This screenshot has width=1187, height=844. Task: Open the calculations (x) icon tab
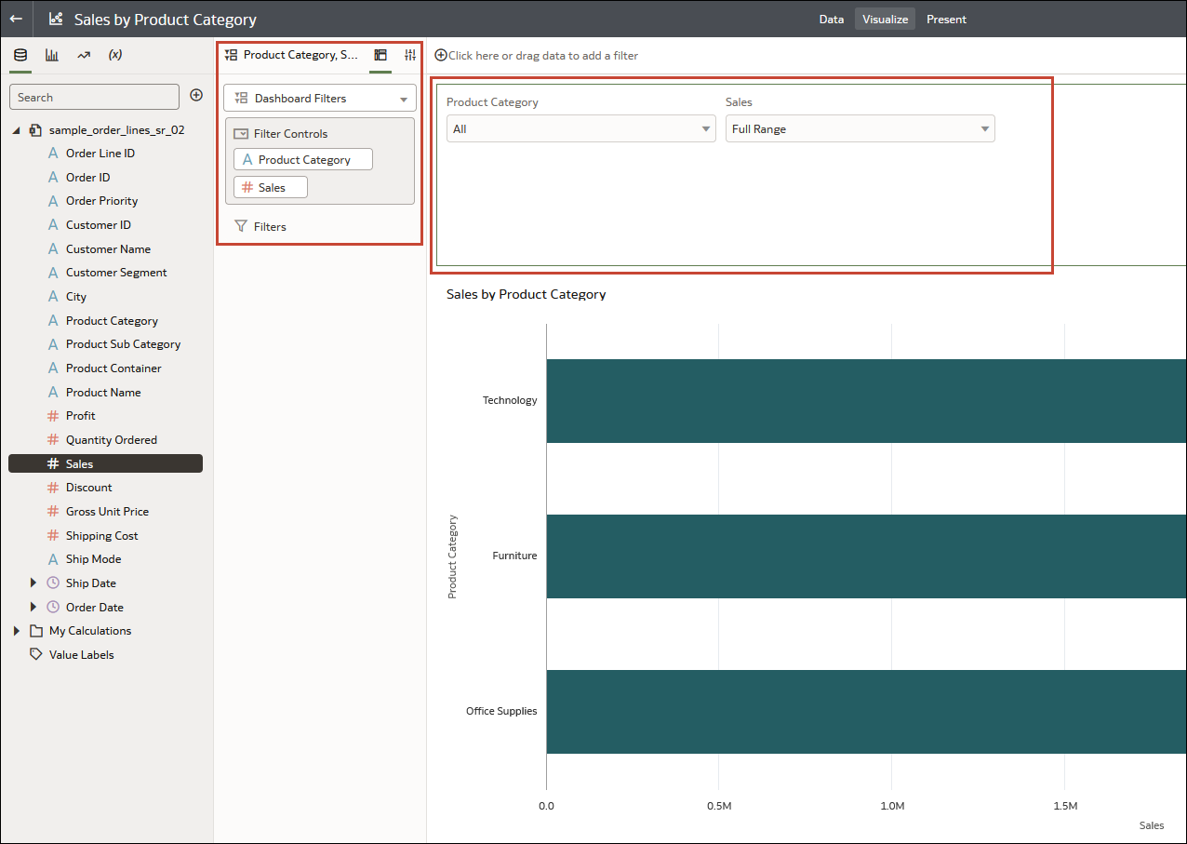point(115,55)
